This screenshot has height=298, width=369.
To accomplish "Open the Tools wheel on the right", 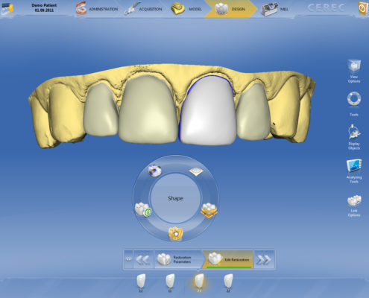I will point(354,104).
